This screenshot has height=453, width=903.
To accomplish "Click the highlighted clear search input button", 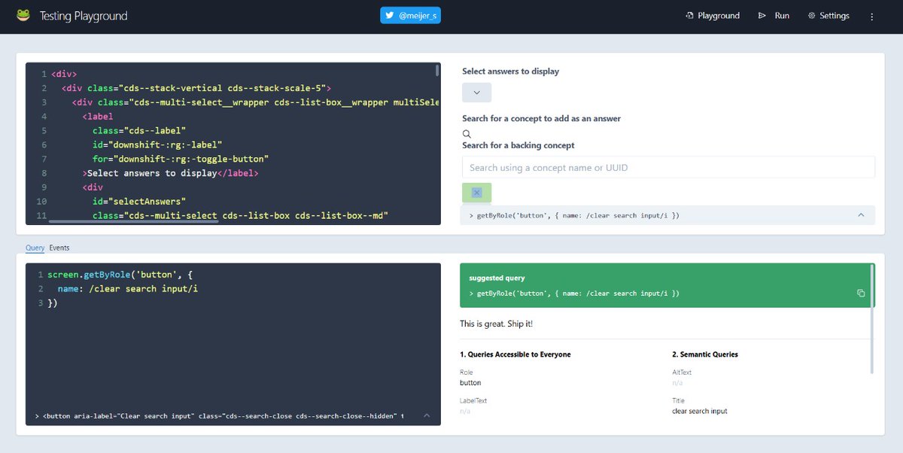I will point(476,193).
